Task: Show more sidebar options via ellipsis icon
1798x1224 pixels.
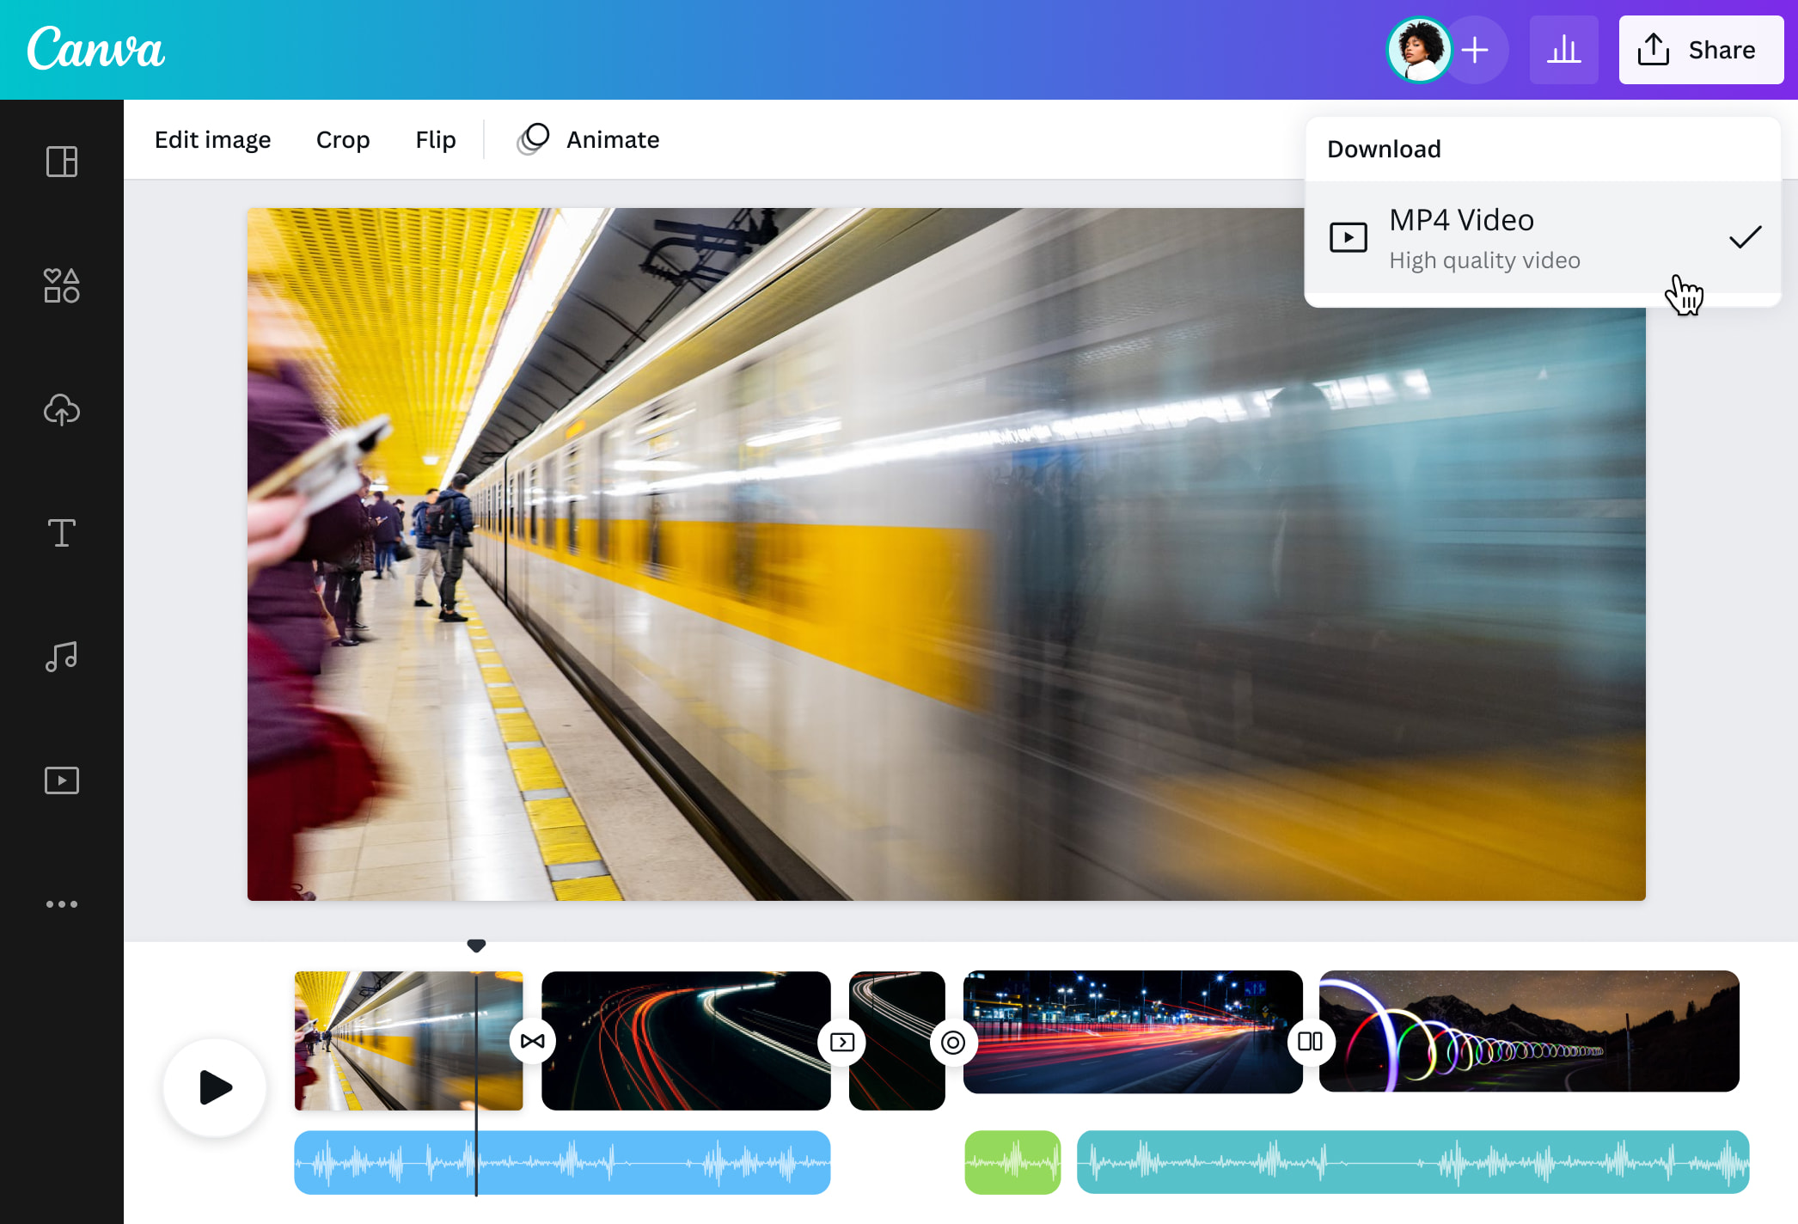Action: [61, 903]
